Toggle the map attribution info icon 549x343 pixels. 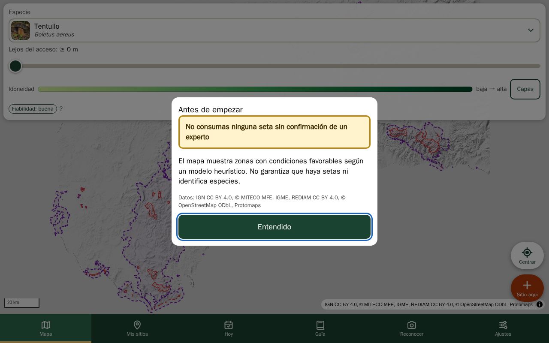(540, 304)
